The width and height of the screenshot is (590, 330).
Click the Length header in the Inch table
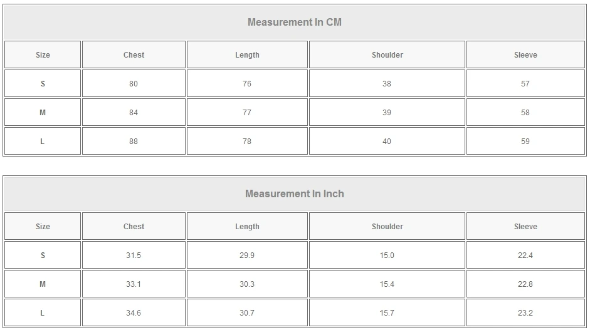coord(247,227)
